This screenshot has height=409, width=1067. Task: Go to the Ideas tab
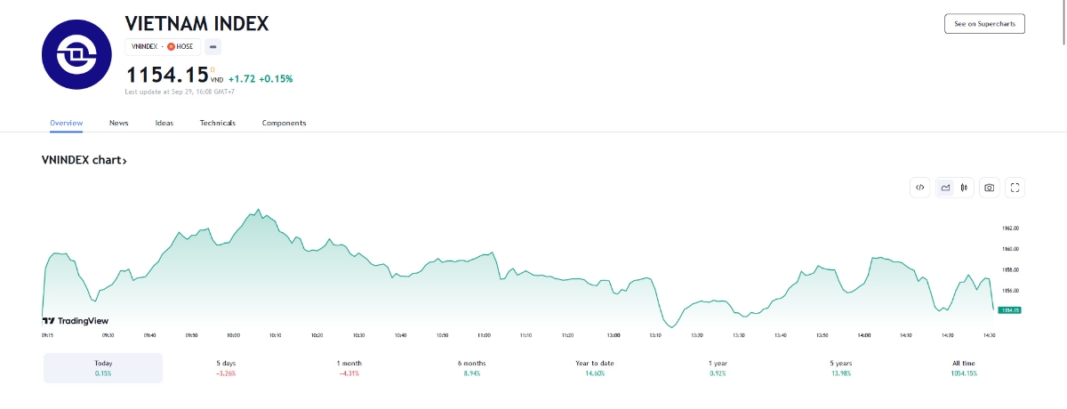coord(164,123)
